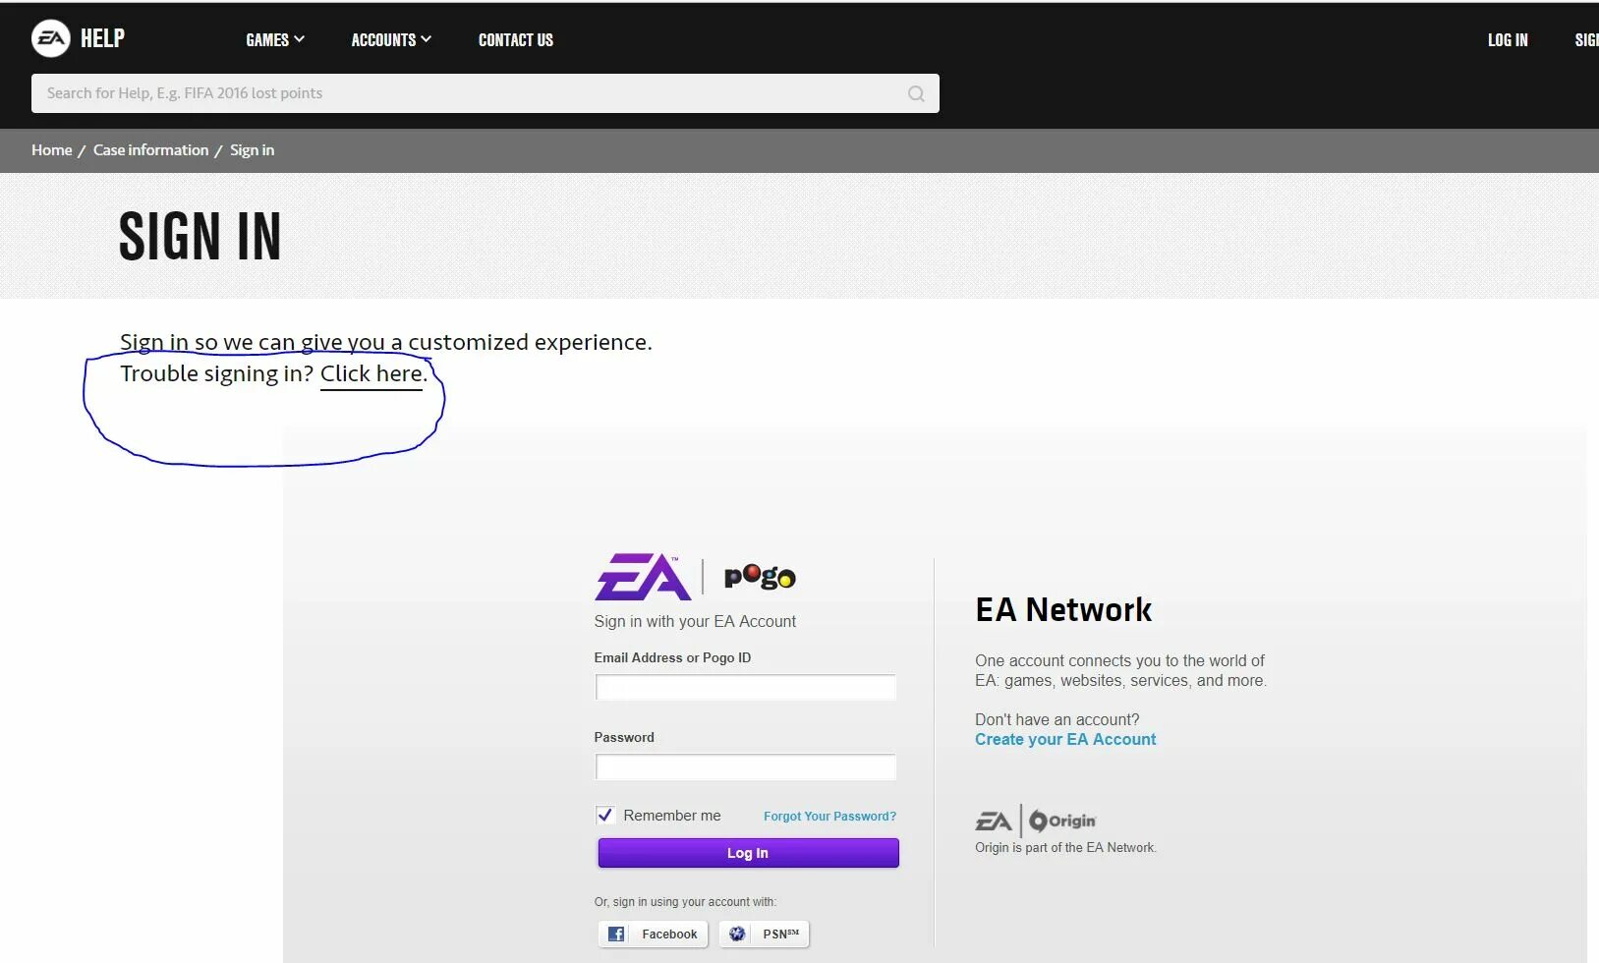Screen dimensions: 1599x963
Task: Click the Pogo logo
Action: (760, 577)
